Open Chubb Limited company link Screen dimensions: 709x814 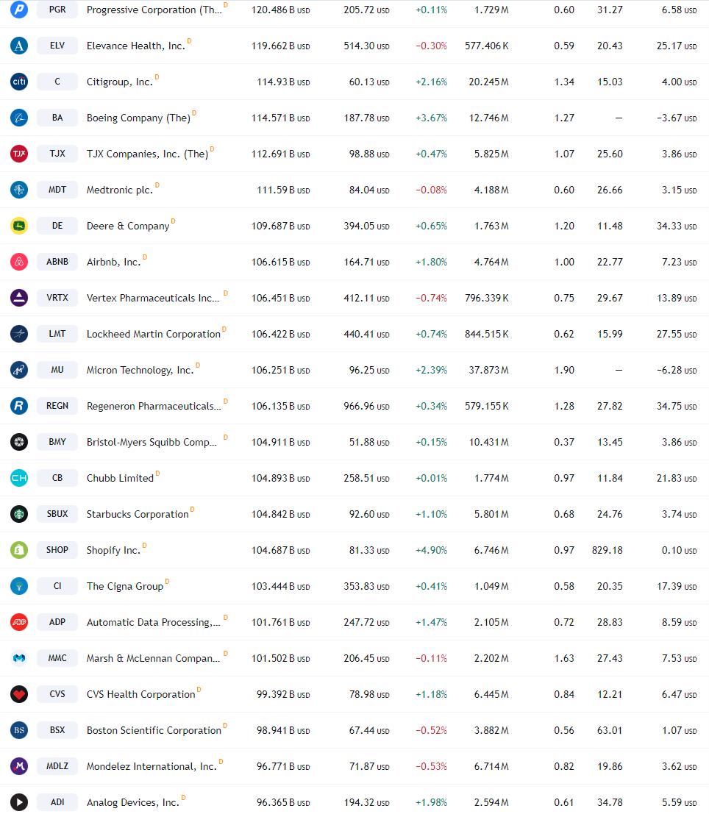click(x=120, y=478)
